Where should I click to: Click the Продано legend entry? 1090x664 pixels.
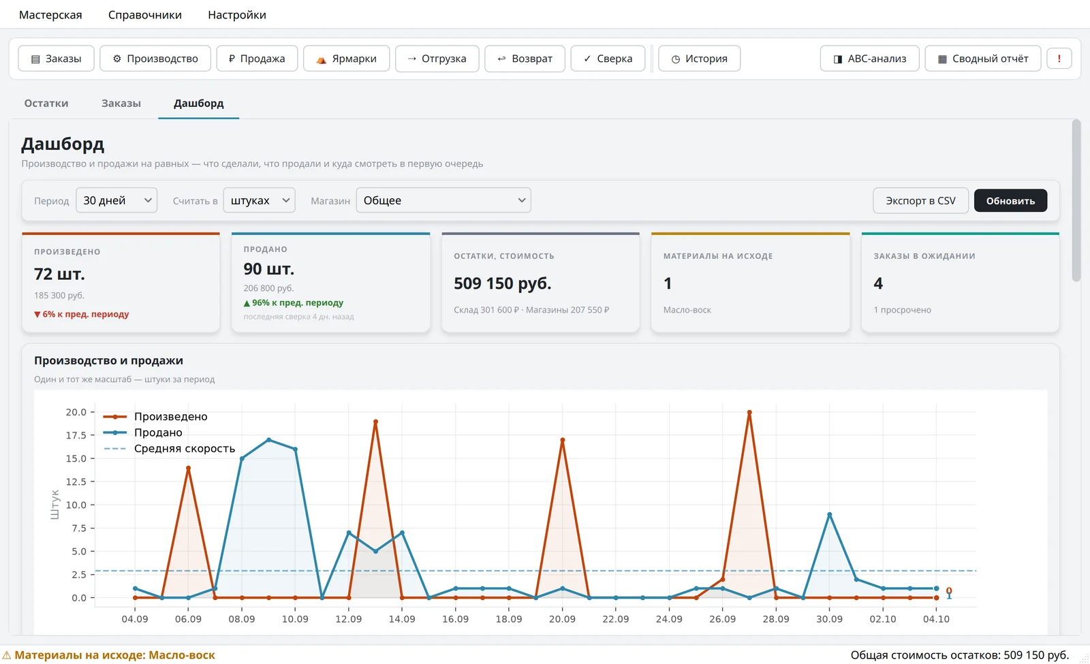click(x=143, y=432)
